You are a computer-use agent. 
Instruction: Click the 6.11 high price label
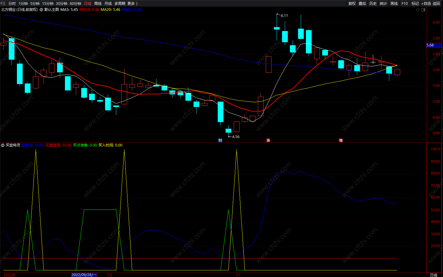point(284,16)
